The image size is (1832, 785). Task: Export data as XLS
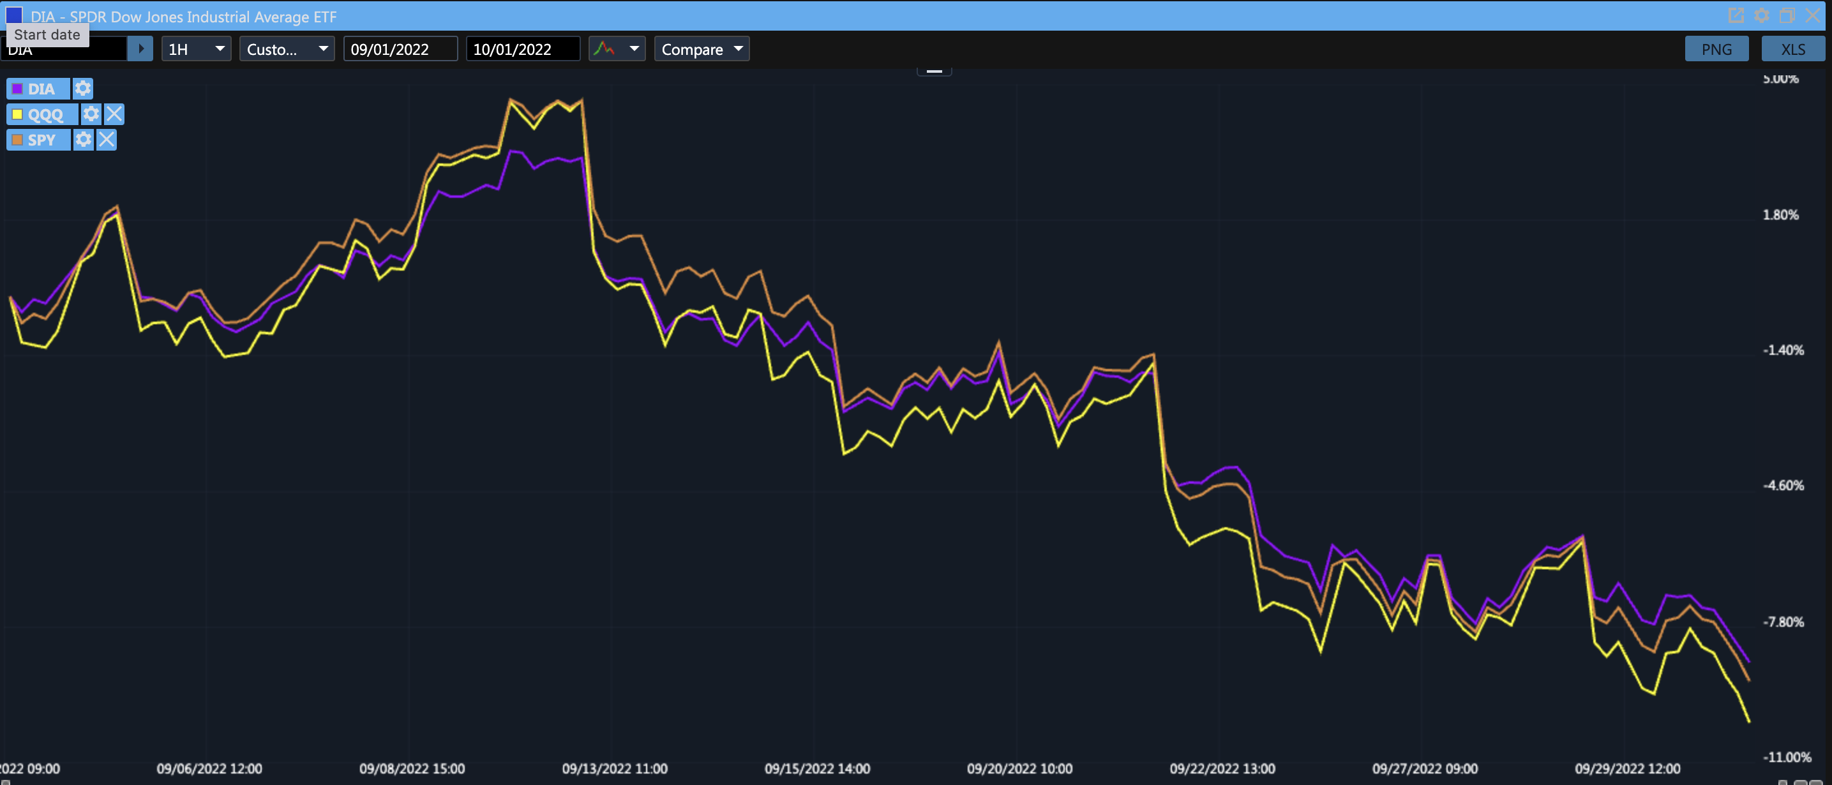(1793, 49)
